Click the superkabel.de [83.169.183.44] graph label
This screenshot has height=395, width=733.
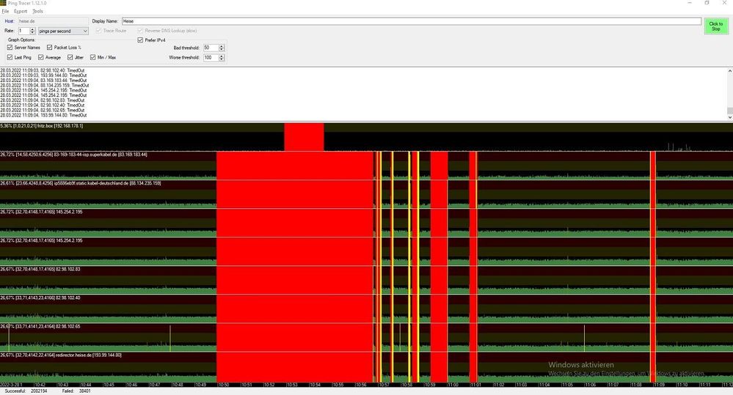[x=74, y=155]
